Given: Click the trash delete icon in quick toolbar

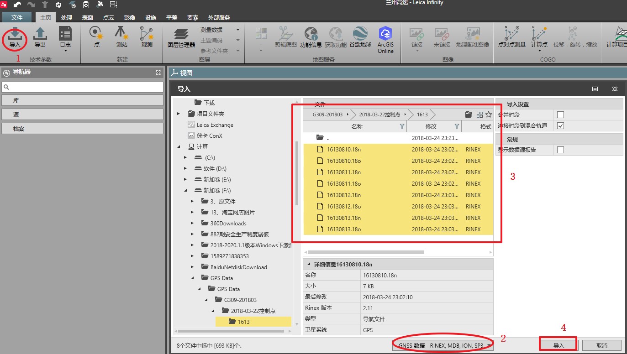Looking at the screenshot, I should point(45,5).
